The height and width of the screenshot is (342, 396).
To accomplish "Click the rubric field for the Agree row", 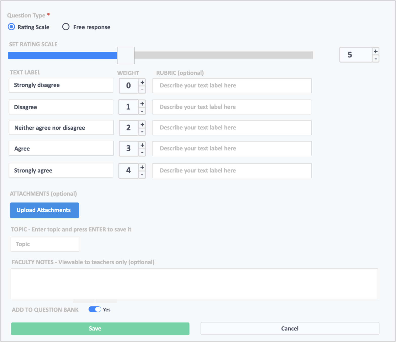I will pyautogui.click(x=232, y=149).
